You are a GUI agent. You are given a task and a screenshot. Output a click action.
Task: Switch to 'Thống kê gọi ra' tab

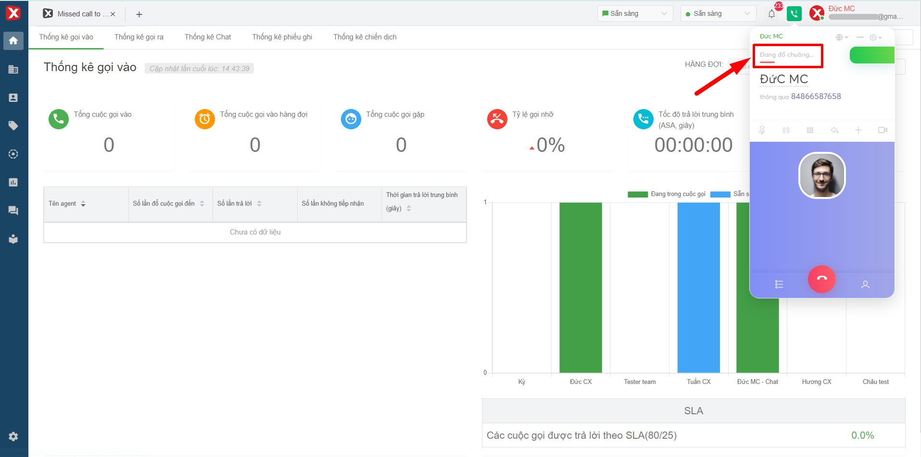[x=139, y=37]
